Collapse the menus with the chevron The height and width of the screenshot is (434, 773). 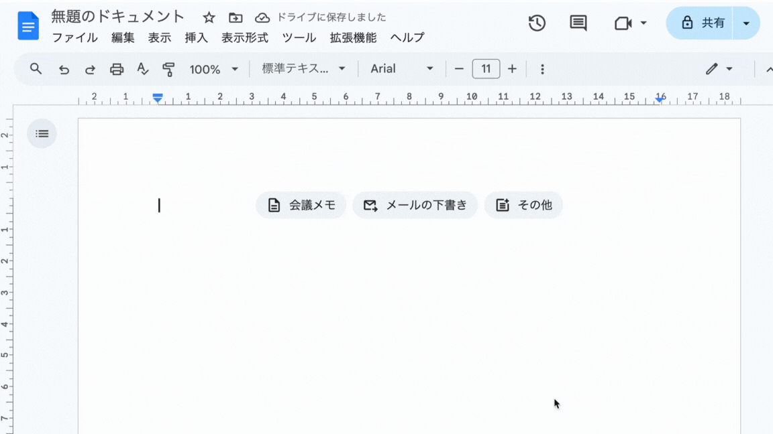tap(768, 70)
